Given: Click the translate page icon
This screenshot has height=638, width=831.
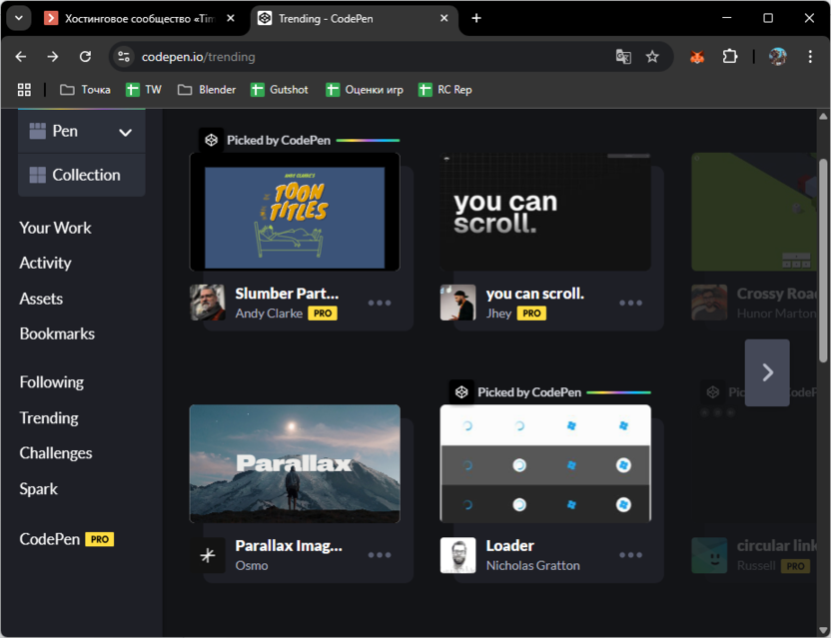Looking at the screenshot, I should (623, 56).
